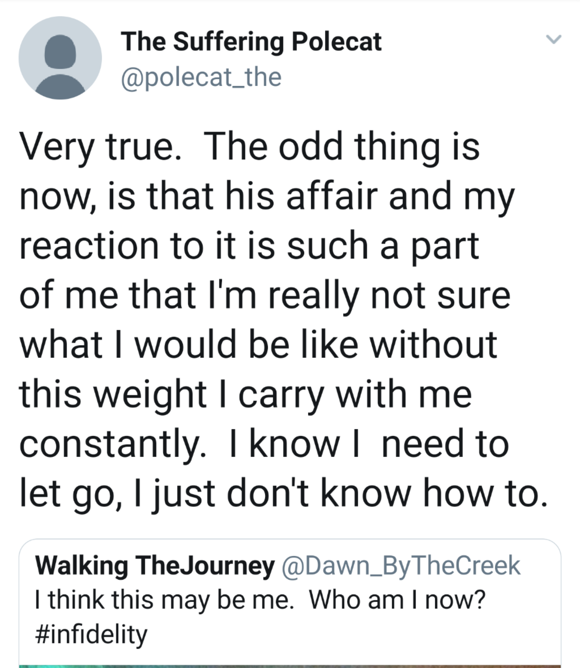Click "Very true." at the tweet's start
580x668 pixels.
tap(100, 147)
